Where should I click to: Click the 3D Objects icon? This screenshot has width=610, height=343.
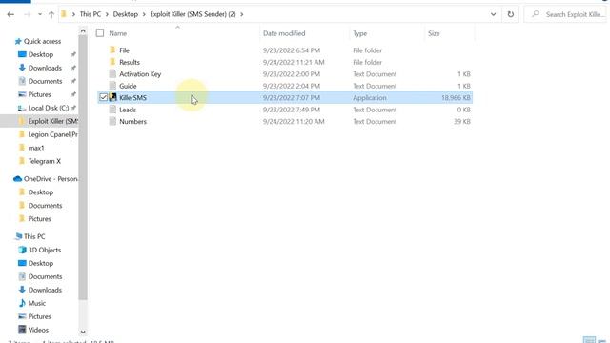22,250
